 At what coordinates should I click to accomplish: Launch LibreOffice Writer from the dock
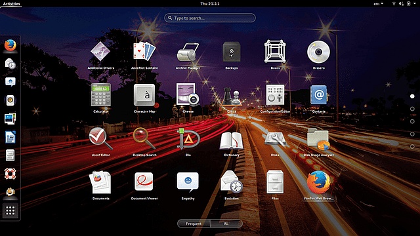point(10,137)
